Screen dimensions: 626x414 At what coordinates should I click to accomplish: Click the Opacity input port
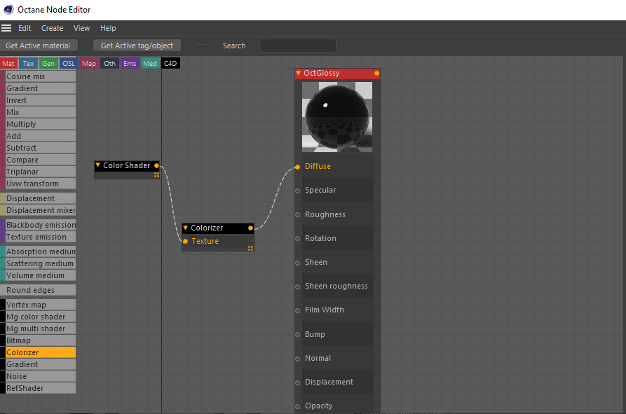pyautogui.click(x=297, y=407)
